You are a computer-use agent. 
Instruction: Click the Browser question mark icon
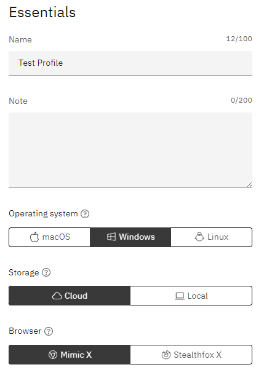(x=49, y=331)
